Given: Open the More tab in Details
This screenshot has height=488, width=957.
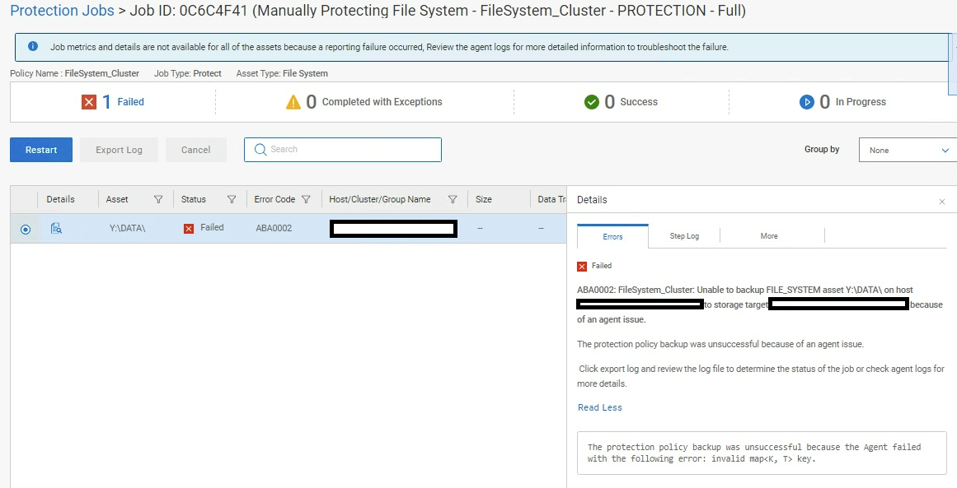Looking at the screenshot, I should 769,236.
